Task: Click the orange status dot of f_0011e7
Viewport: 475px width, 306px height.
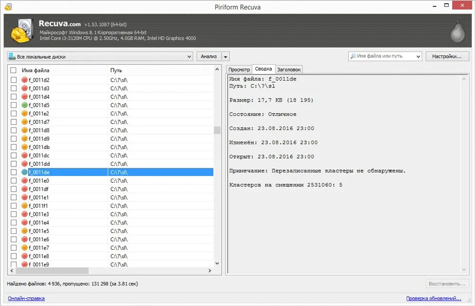Action: [x=24, y=248]
